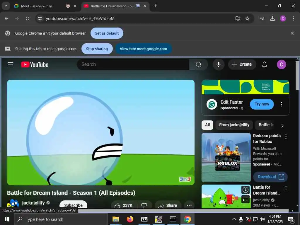This screenshot has width=300, height=225.
Task: Click the Create button
Action: pyautogui.click(x=242, y=64)
